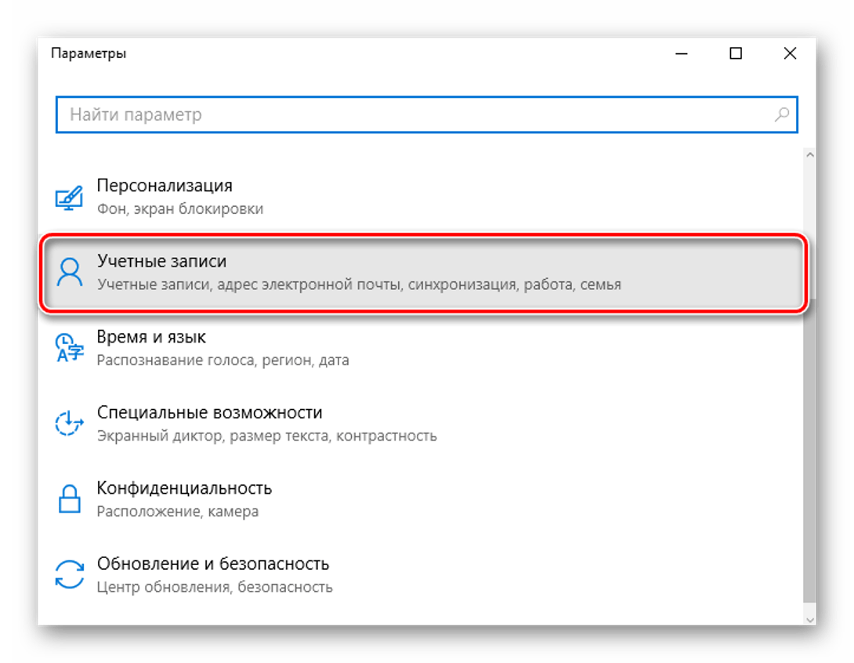Open the Персонализация settings category
Image resolution: width=854 pixels, height=663 pixels.
tap(165, 187)
